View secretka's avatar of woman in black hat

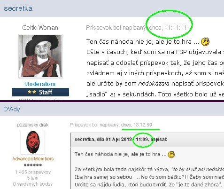(x=40, y=56)
